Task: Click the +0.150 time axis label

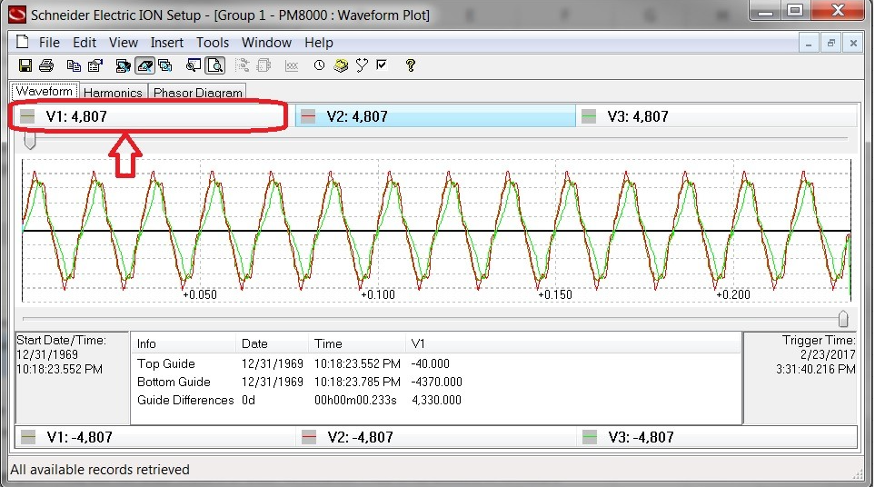Action: [555, 294]
